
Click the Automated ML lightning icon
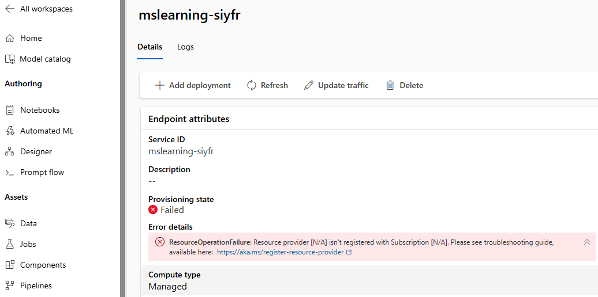[x=10, y=131]
